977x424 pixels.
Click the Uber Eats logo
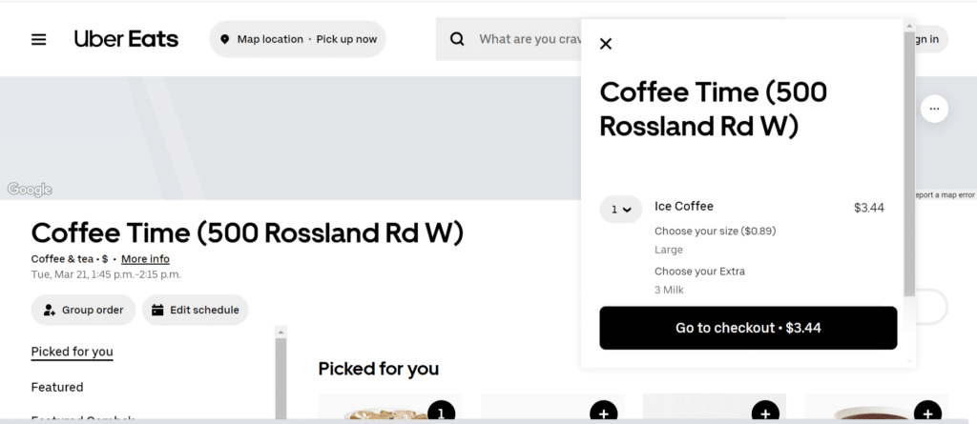click(126, 39)
